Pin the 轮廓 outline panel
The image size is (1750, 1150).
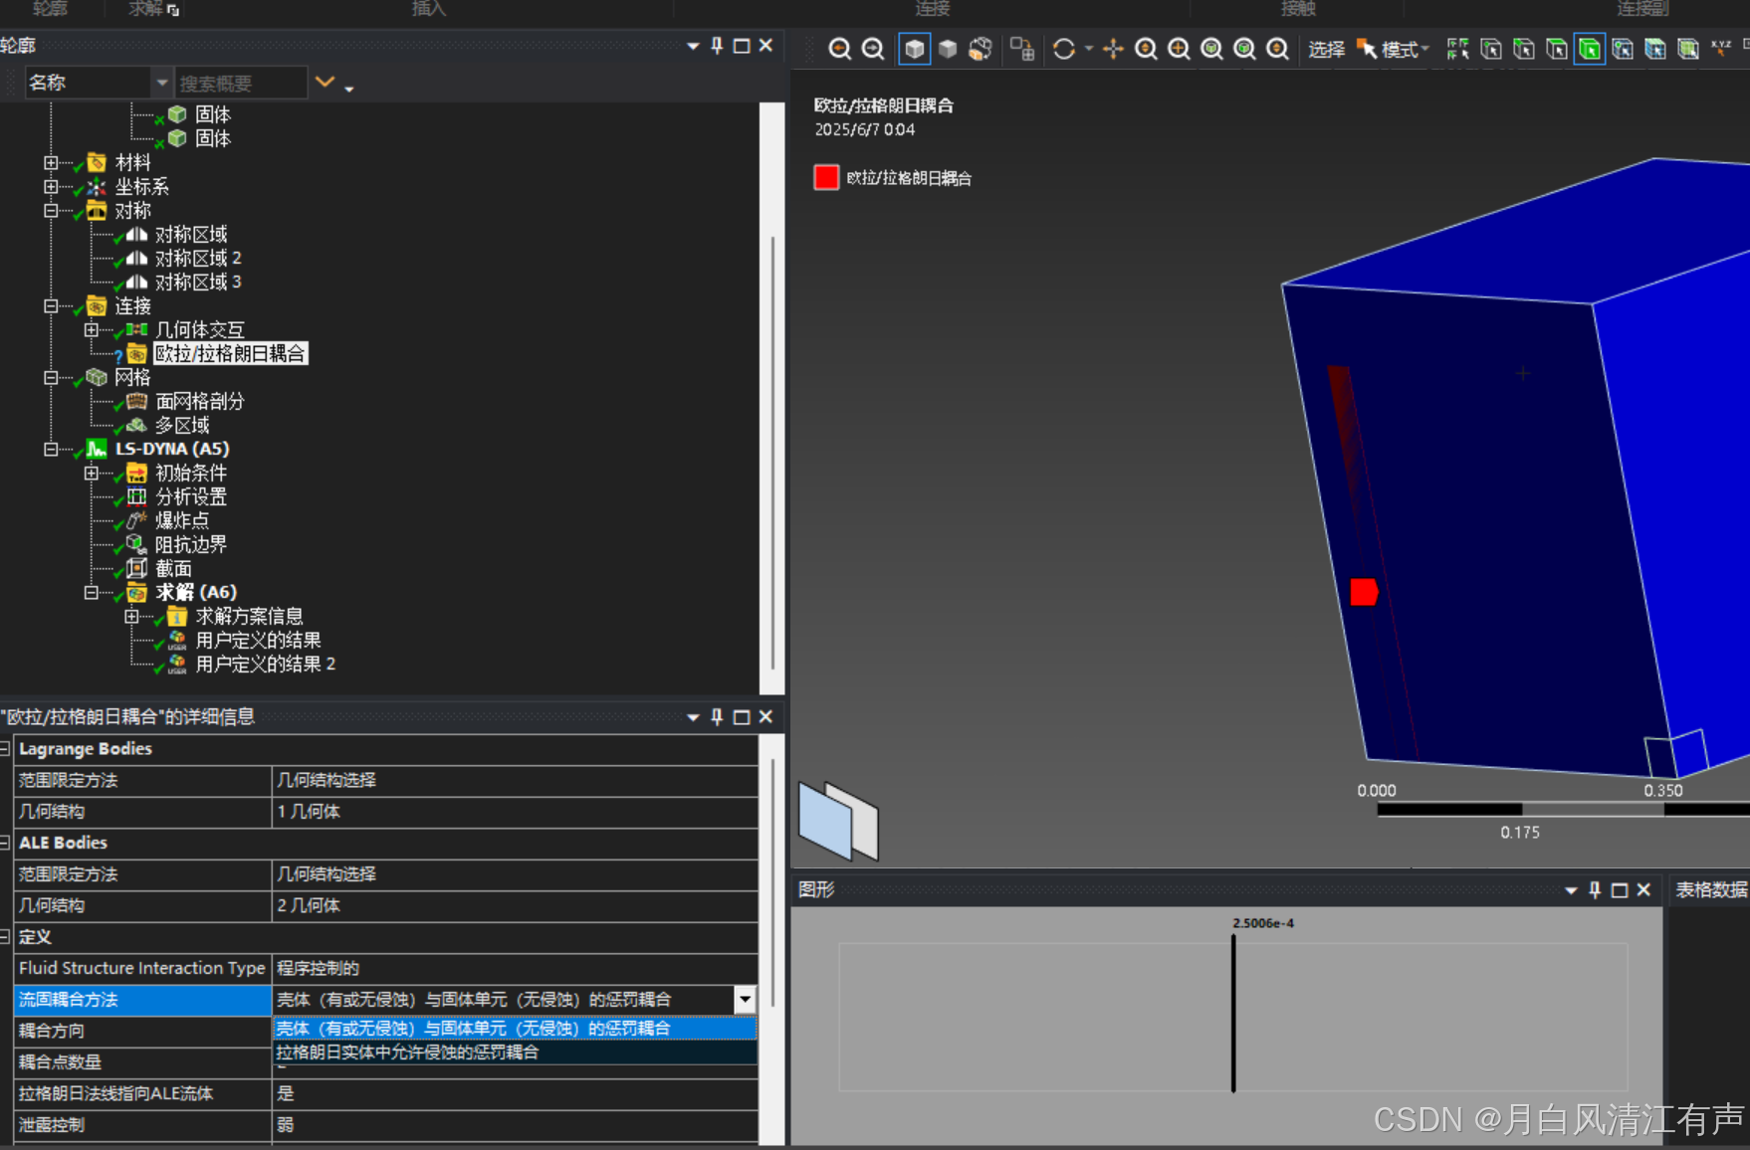click(717, 46)
